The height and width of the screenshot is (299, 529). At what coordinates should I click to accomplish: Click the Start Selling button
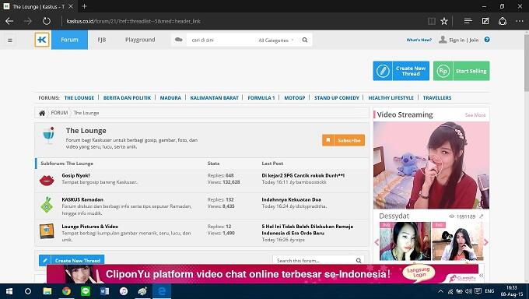[x=461, y=71]
